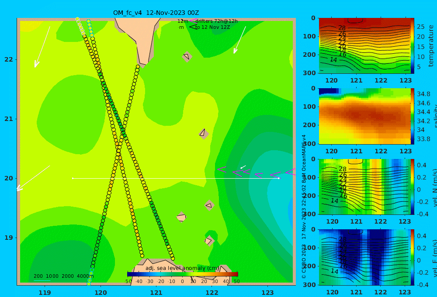Image resolution: width=437 pixels, height=297 pixels.
Task: Click the vertical CSIRO BoM OceanMAPS copyright text
Action: (x=304, y=207)
